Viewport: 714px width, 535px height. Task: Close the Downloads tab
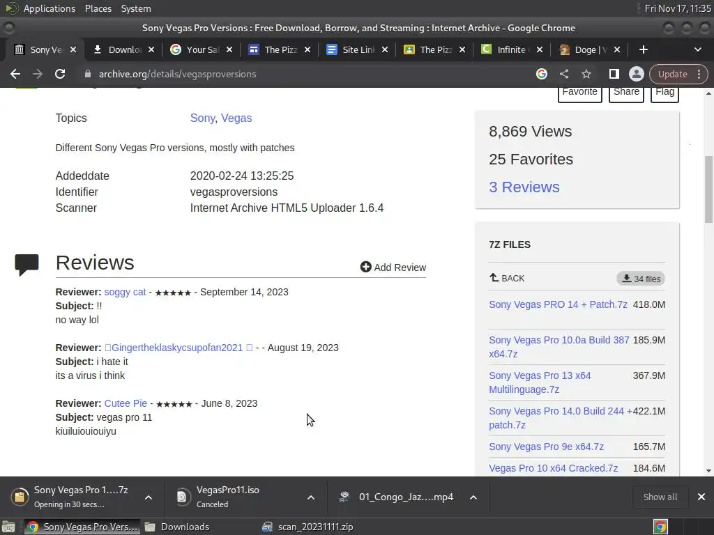coord(151,49)
